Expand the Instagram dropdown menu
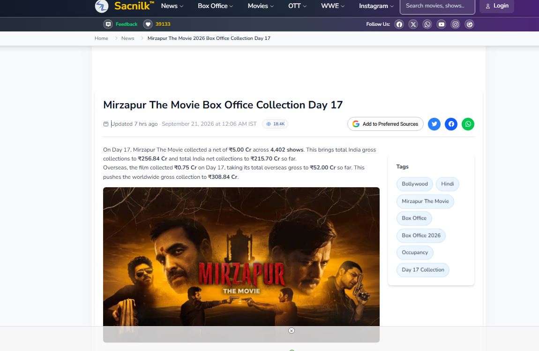The height and width of the screenshot is (351, 539). [x=376, y=6]
